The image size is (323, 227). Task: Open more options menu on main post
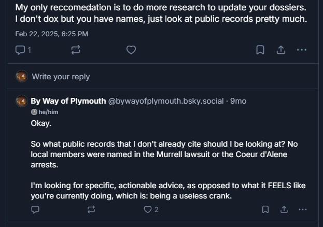point(302,50)
